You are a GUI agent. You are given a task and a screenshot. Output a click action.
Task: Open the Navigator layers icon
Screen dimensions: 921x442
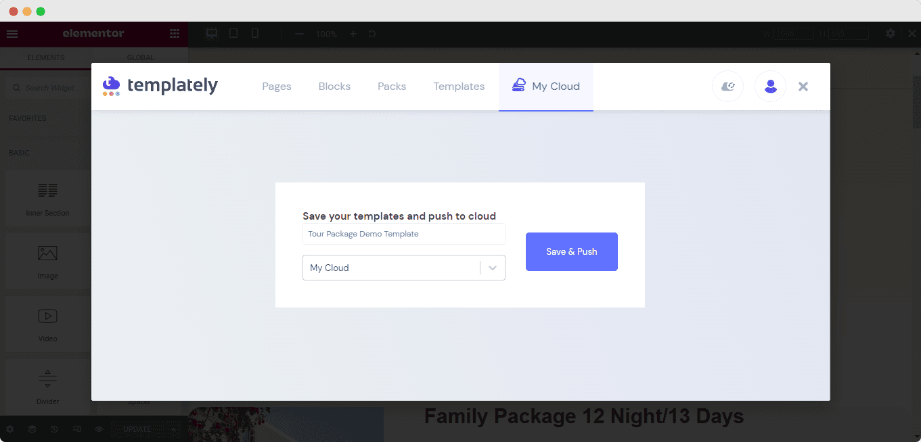pos(32,429)
